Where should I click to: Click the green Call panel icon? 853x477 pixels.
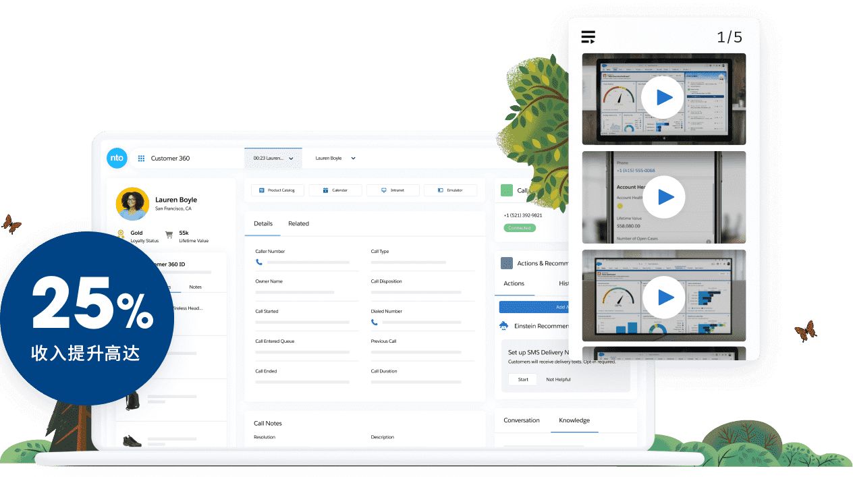click(507, 190)
